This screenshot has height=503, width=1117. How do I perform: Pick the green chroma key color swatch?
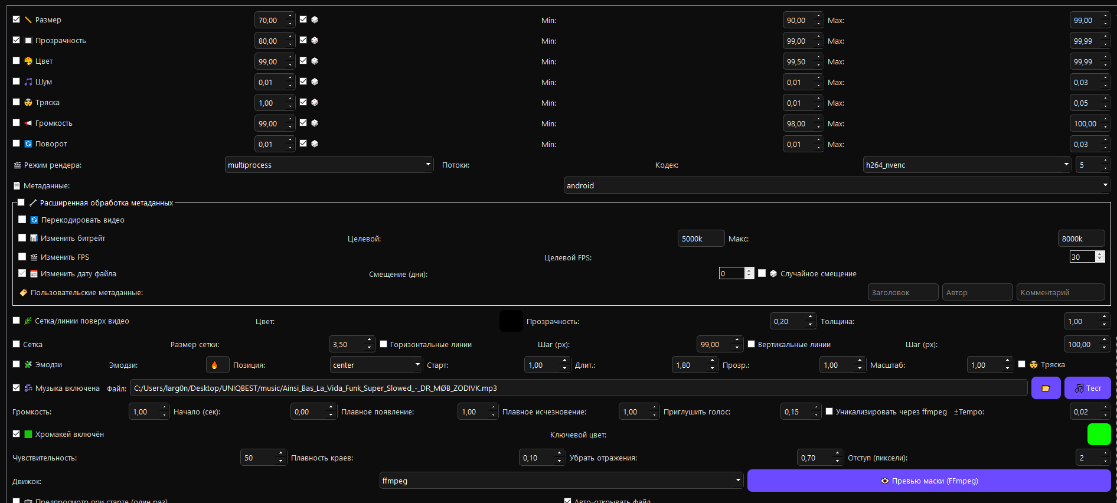tap(1099, 434)
